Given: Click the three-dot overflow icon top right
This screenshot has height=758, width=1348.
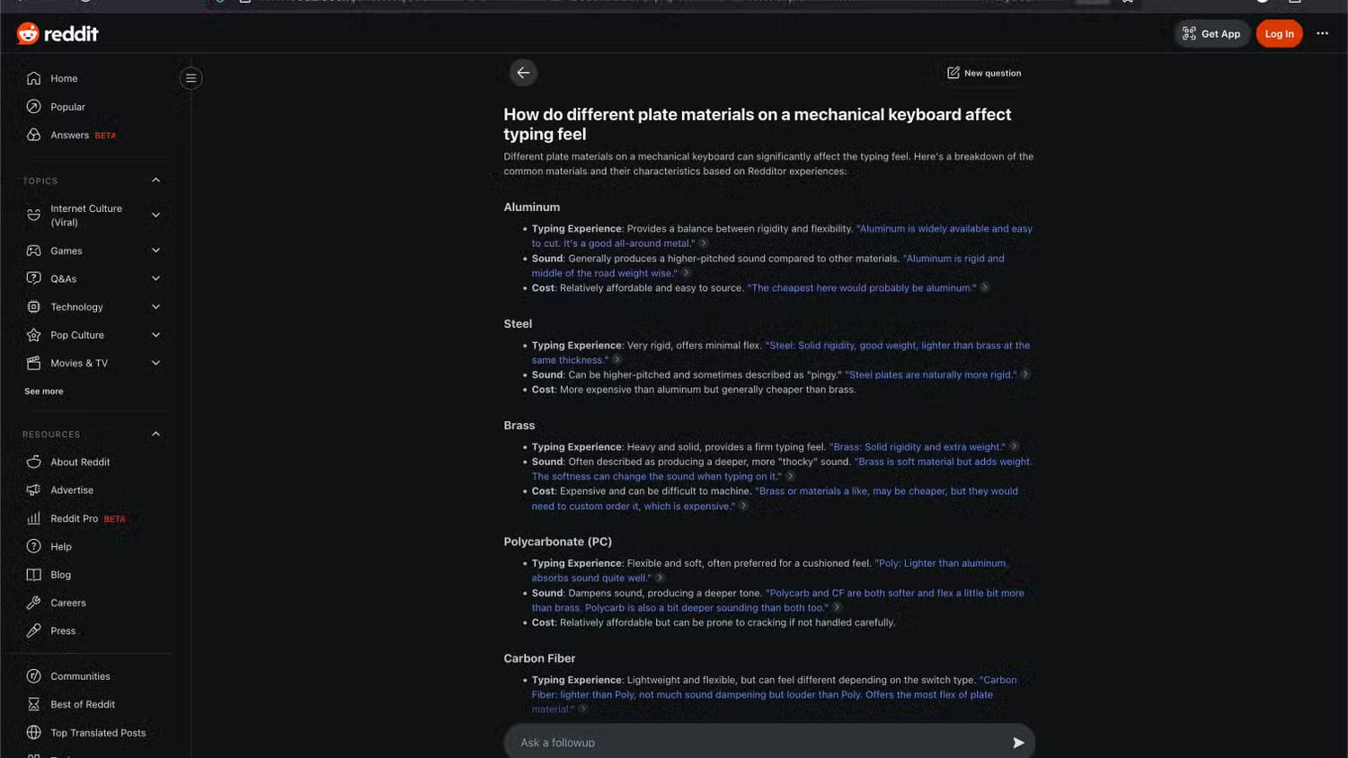Looking at the screenshot, I should click(x=1322, y=33).
